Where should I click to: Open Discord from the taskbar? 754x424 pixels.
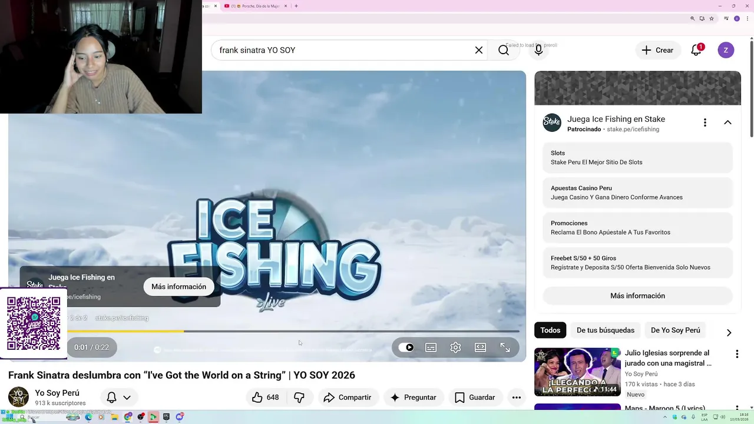pyautogui.click(x=179, y=417)
